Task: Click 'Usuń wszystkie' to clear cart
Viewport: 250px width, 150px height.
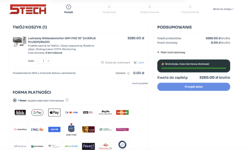Action: tap(140, 83)
